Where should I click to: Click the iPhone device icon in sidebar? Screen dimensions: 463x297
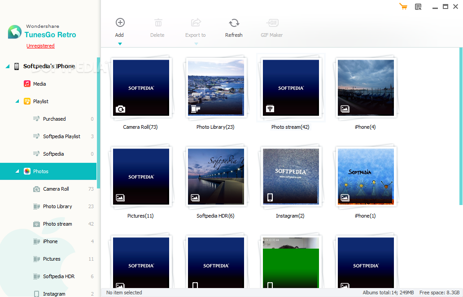[17, 66]
